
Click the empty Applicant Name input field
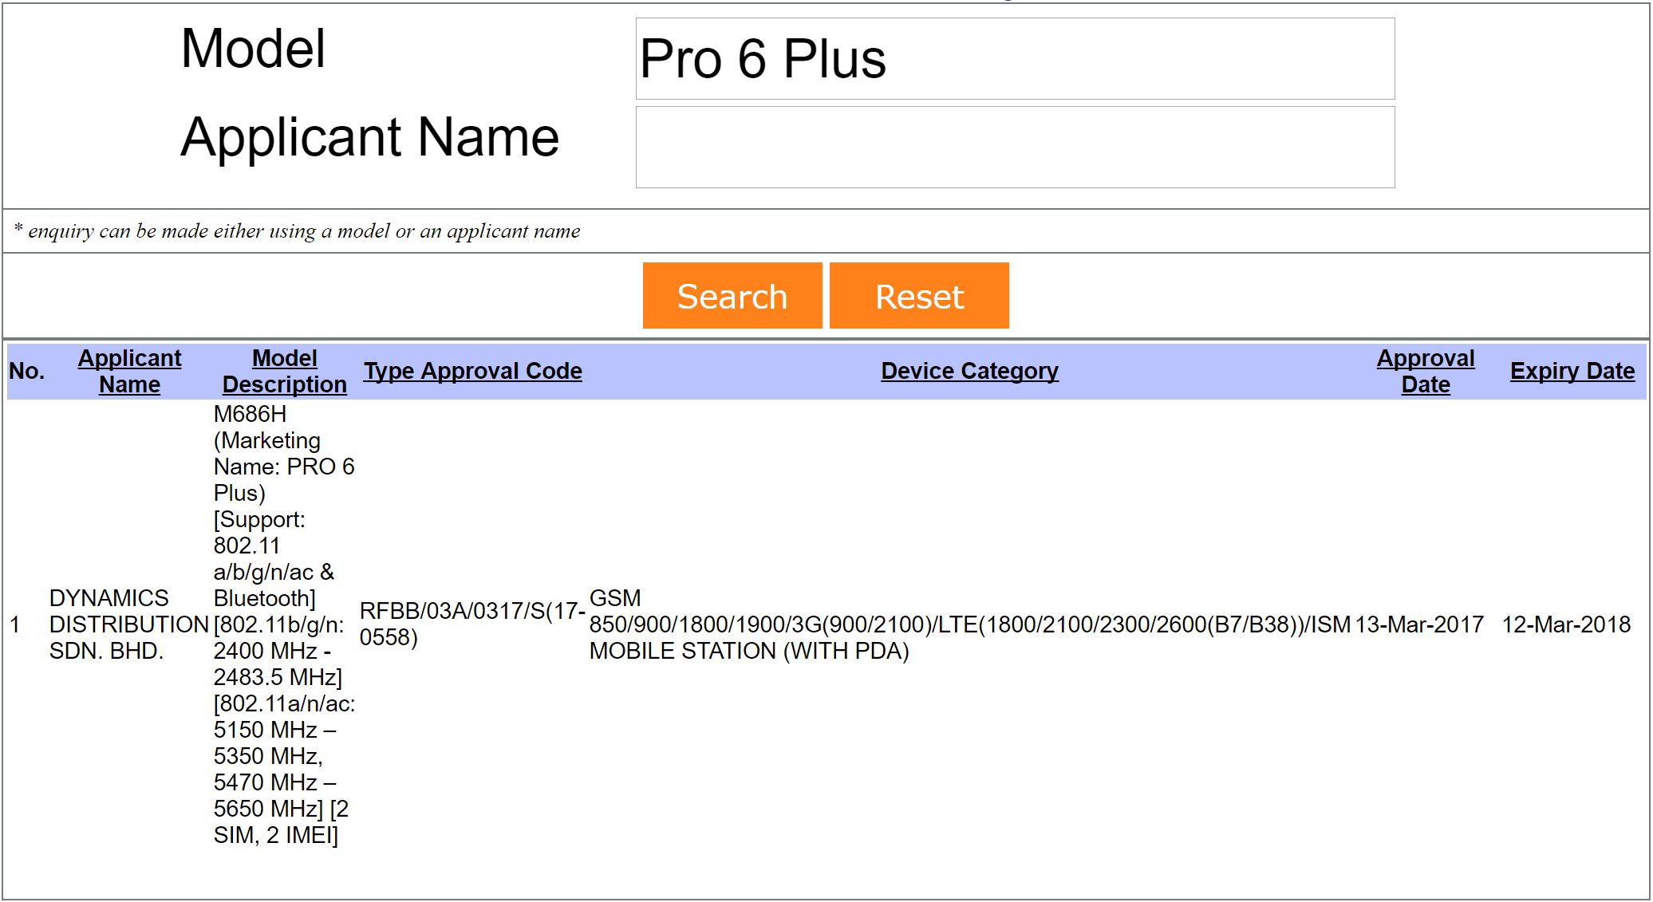point(1015,148)
